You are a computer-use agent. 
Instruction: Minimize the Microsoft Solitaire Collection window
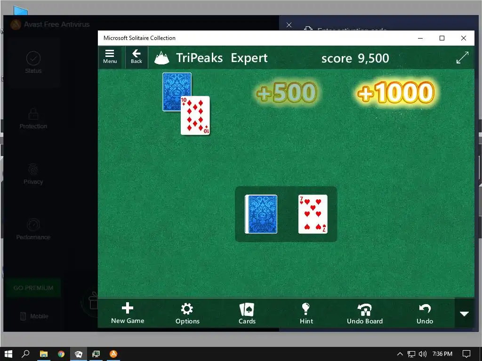coord(420,38)
